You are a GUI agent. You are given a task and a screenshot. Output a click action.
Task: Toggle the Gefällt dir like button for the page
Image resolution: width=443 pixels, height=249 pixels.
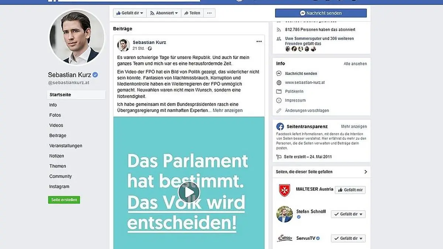coord(130,13)
